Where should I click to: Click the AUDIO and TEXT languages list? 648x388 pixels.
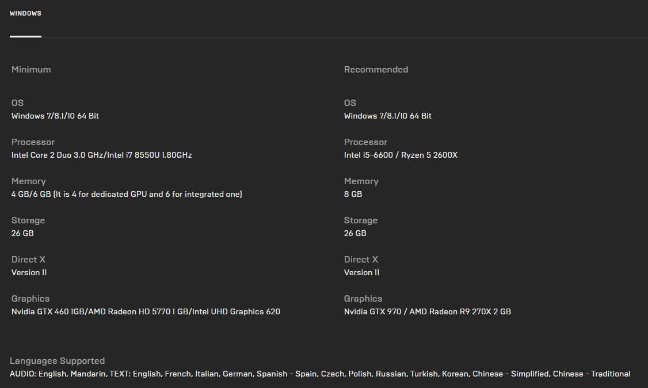(320, 374)
